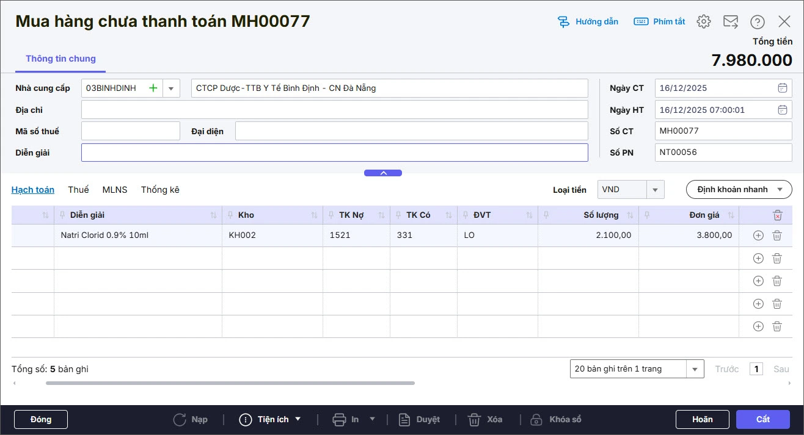Viewport: 804px width, 435px height.
Task: Click the Khóa sổ lock button
Action: click(x=555, y=420)
